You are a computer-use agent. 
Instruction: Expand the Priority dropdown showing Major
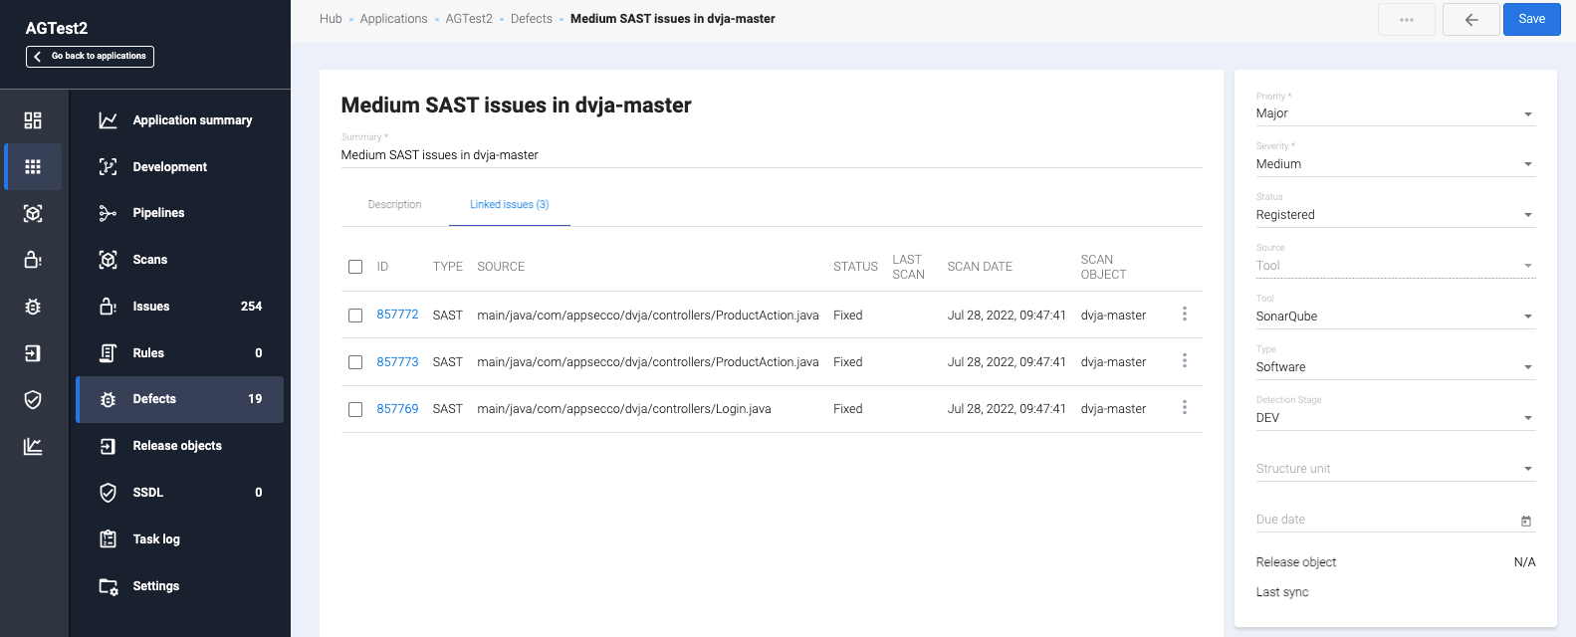tap(1394, 113)
